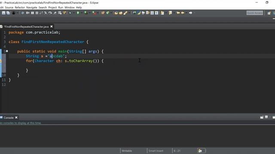Select the Console view tab
The image size is (275, 154).
(x=9, y=118)
